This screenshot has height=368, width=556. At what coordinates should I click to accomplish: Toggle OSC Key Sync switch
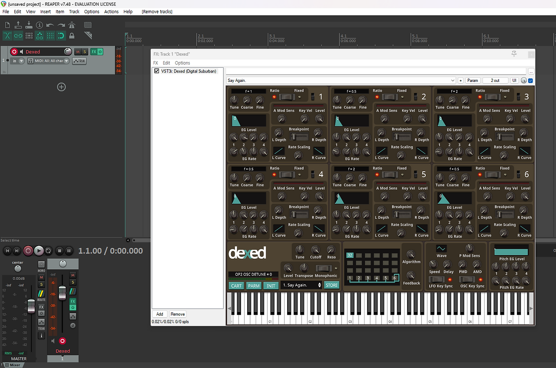pyautogui.click(x=467, y=280)
